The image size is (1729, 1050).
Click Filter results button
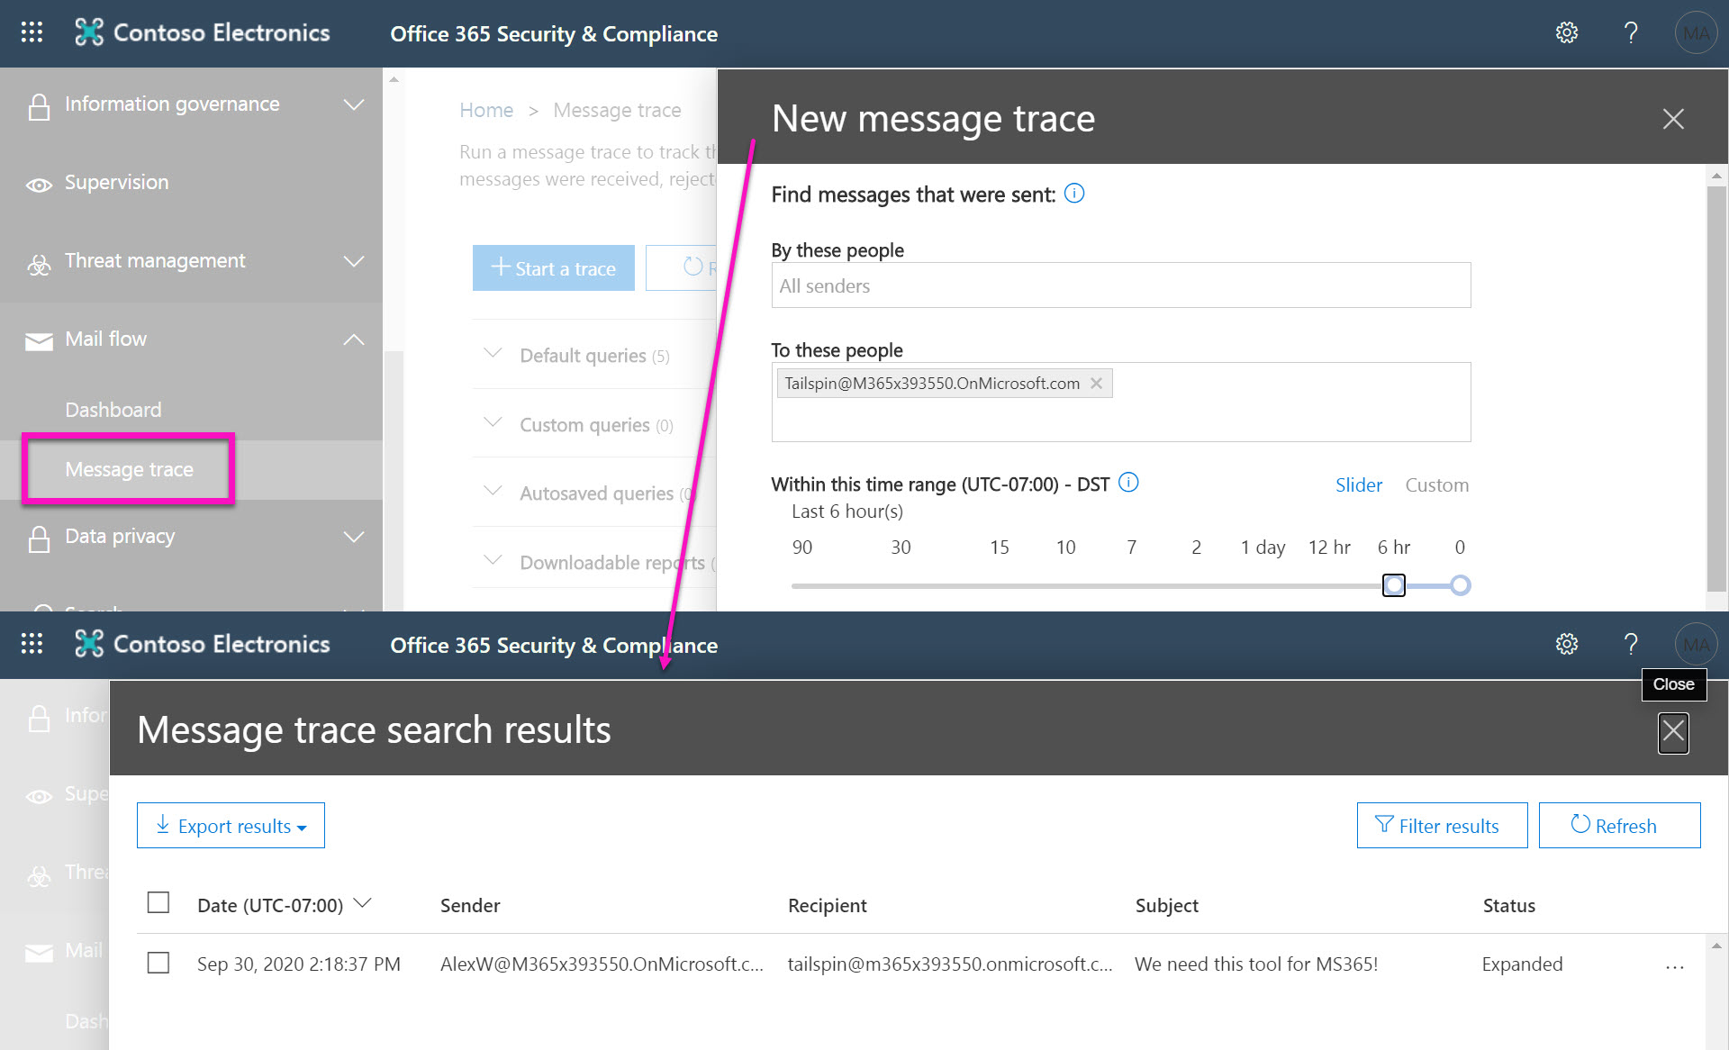point(1442,826)
